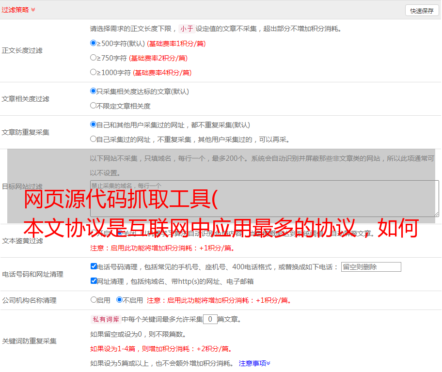Expand the 注意事项 link
The width and height of the screenshot is (442, 372).
click(254, 363)
